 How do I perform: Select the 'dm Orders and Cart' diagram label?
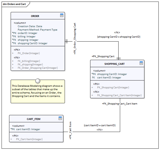tap(14, 4)
